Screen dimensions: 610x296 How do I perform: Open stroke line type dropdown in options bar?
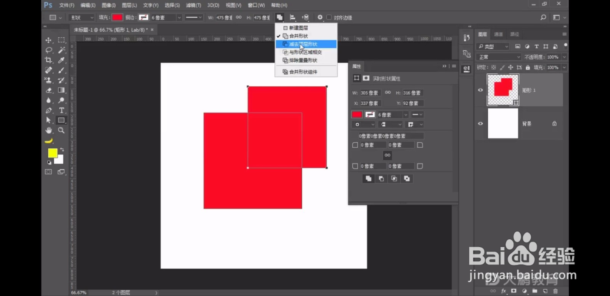pyautogui.click(x=193, y=18)
